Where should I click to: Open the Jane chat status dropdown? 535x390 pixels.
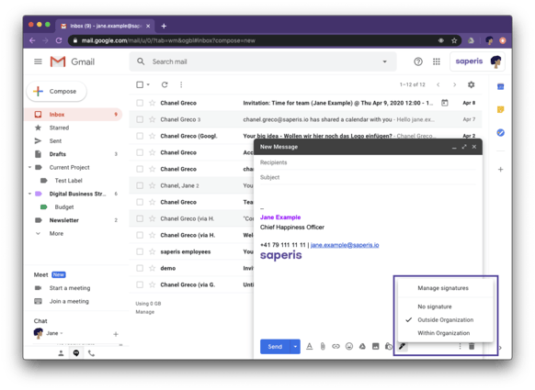pos(62,333)
